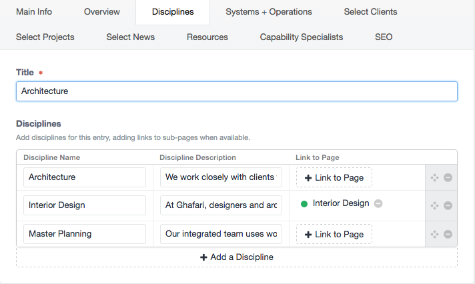The height and width of the screenshot is (284, 475).
Task: Click the move handle for Architecture row
Action: click(434, 177)
